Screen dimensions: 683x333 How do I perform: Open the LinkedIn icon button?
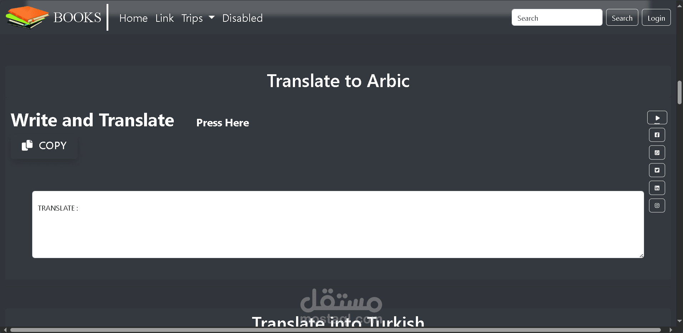[657, 188]
